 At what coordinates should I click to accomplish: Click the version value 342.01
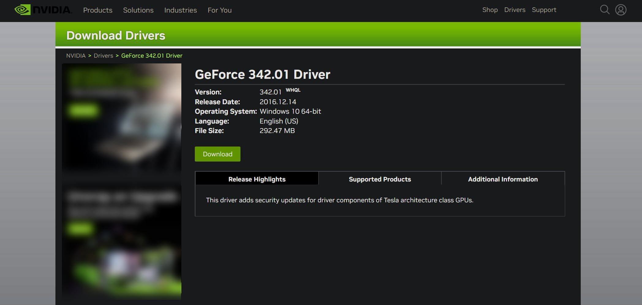click(x=270, y=92)
